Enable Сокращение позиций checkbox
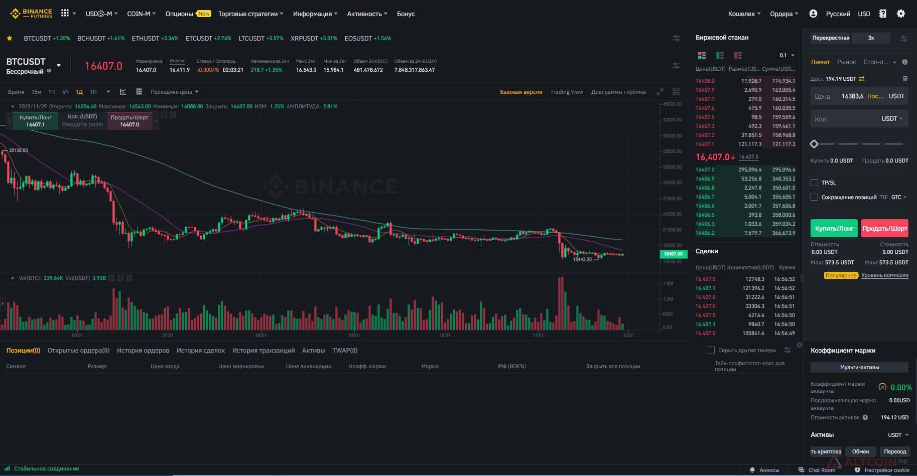This screenshot has height=476, width=917. 814,197
